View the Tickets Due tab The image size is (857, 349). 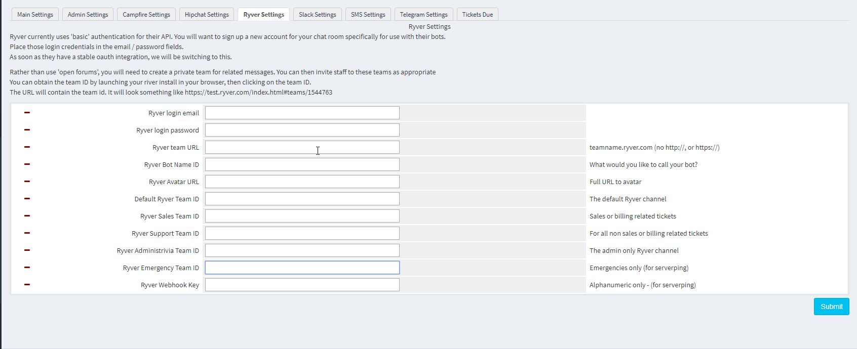[x=478, y=14]
